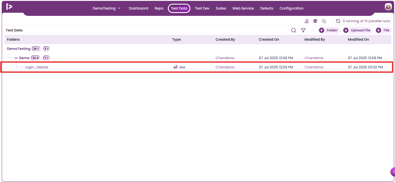395x182 pixels.
Task: Select the DemoTesting root folder
Action: [18, 49]
